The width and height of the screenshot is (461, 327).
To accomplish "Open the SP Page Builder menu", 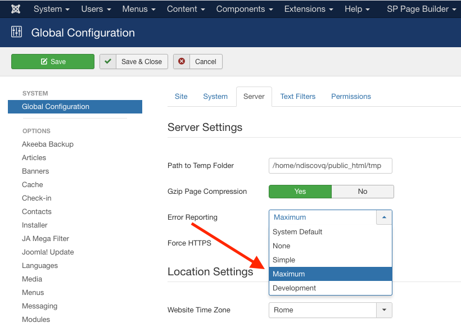I will point(422,9).
